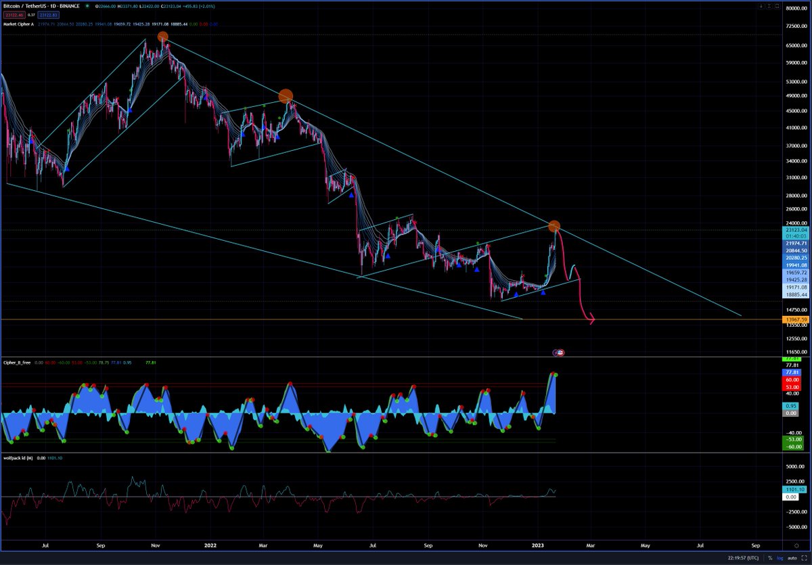Click the Nov label after Sep 2022
812x565 pixels.
(x=482, y=545)
